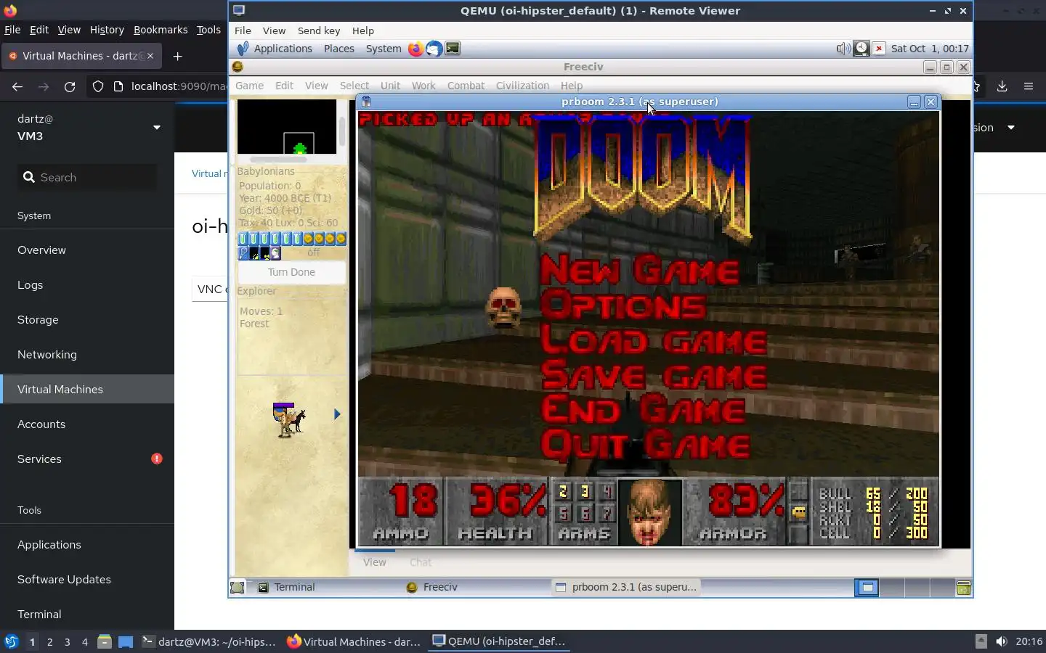Open host application launcher icon in taskbar
The width and height of the screenshot is (1046, 653).
(11, 641)
